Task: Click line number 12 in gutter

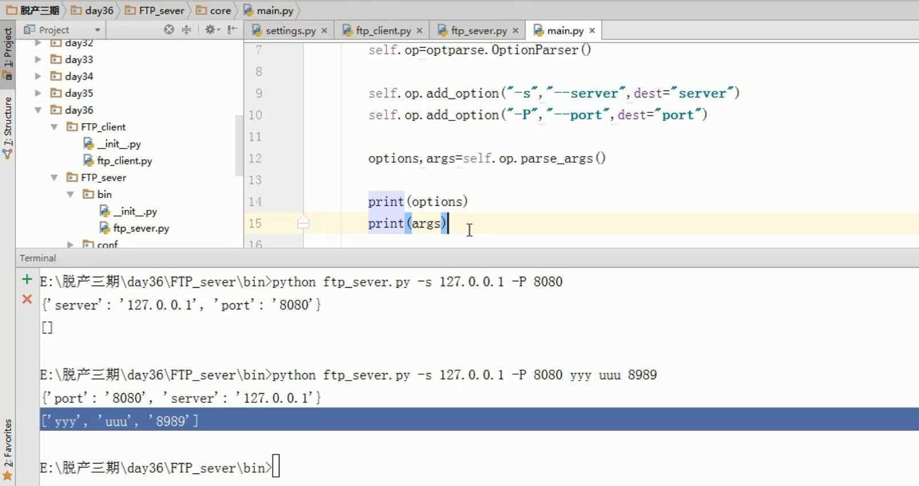Action: pos(255,158)
